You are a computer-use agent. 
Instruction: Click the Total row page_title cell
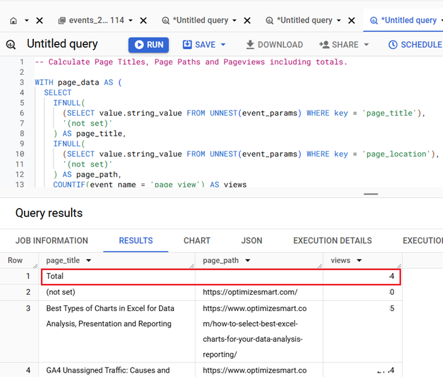118,276
